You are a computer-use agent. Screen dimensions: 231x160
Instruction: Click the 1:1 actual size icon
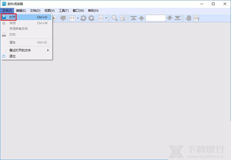(72, 18)
